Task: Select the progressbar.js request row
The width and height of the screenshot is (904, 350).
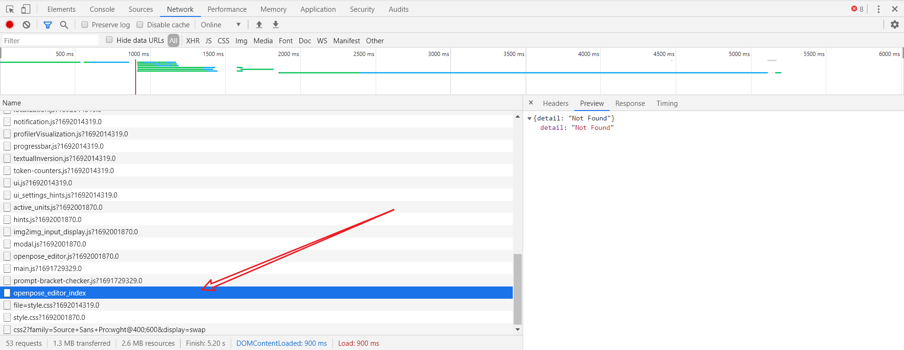Action: pyautogui.click(x=257, y=146)
